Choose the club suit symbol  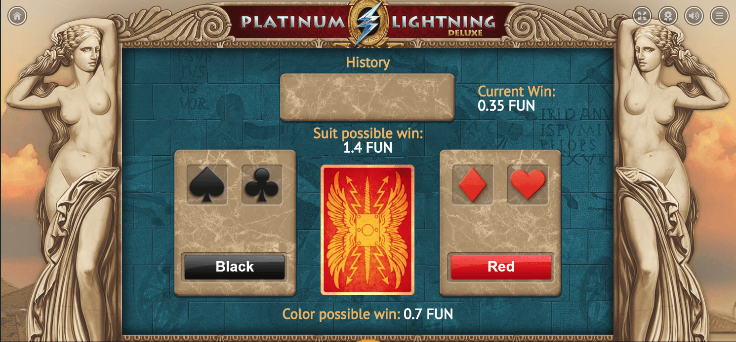click(262, 185)
